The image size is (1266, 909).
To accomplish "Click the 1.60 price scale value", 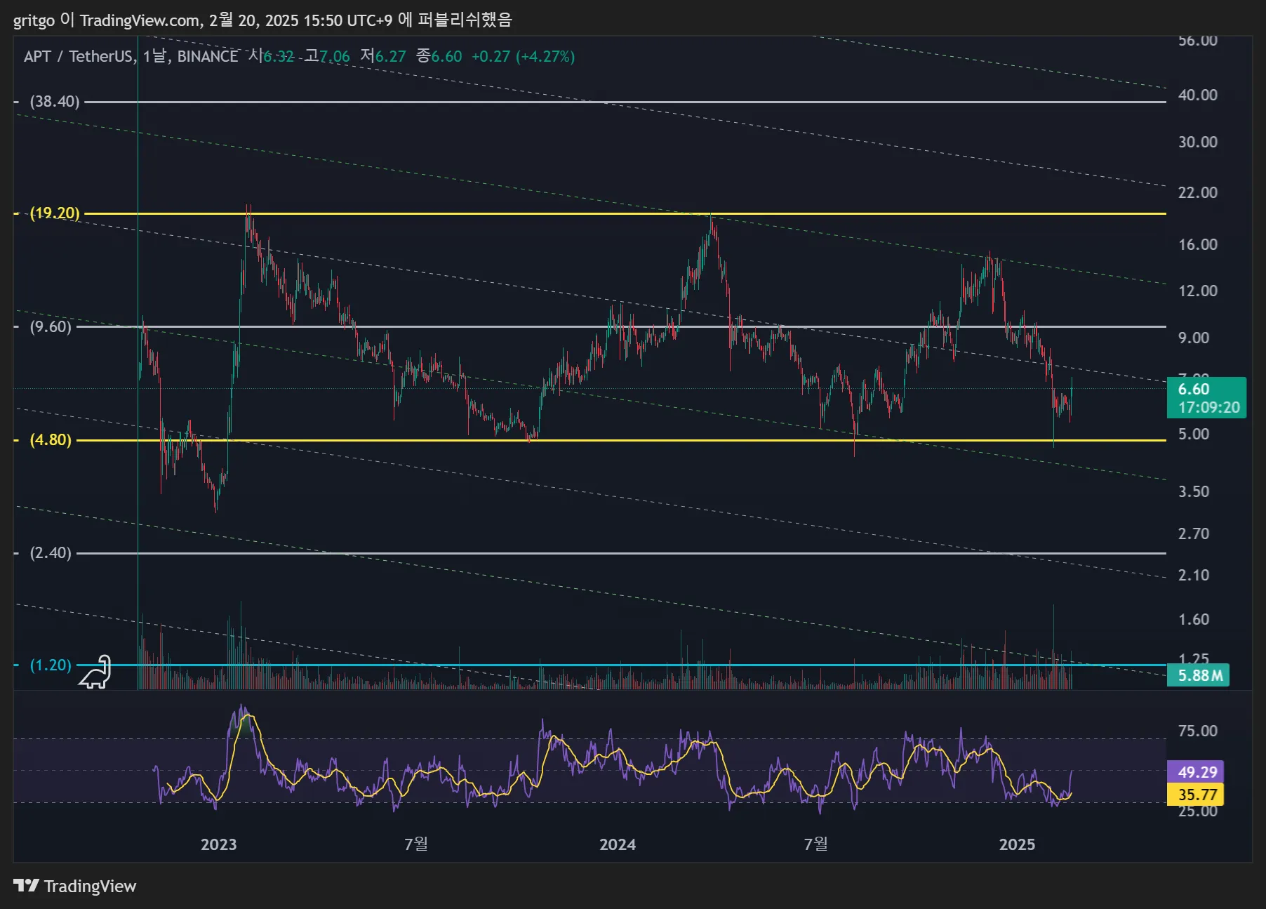I will (x=1194, y=619).
